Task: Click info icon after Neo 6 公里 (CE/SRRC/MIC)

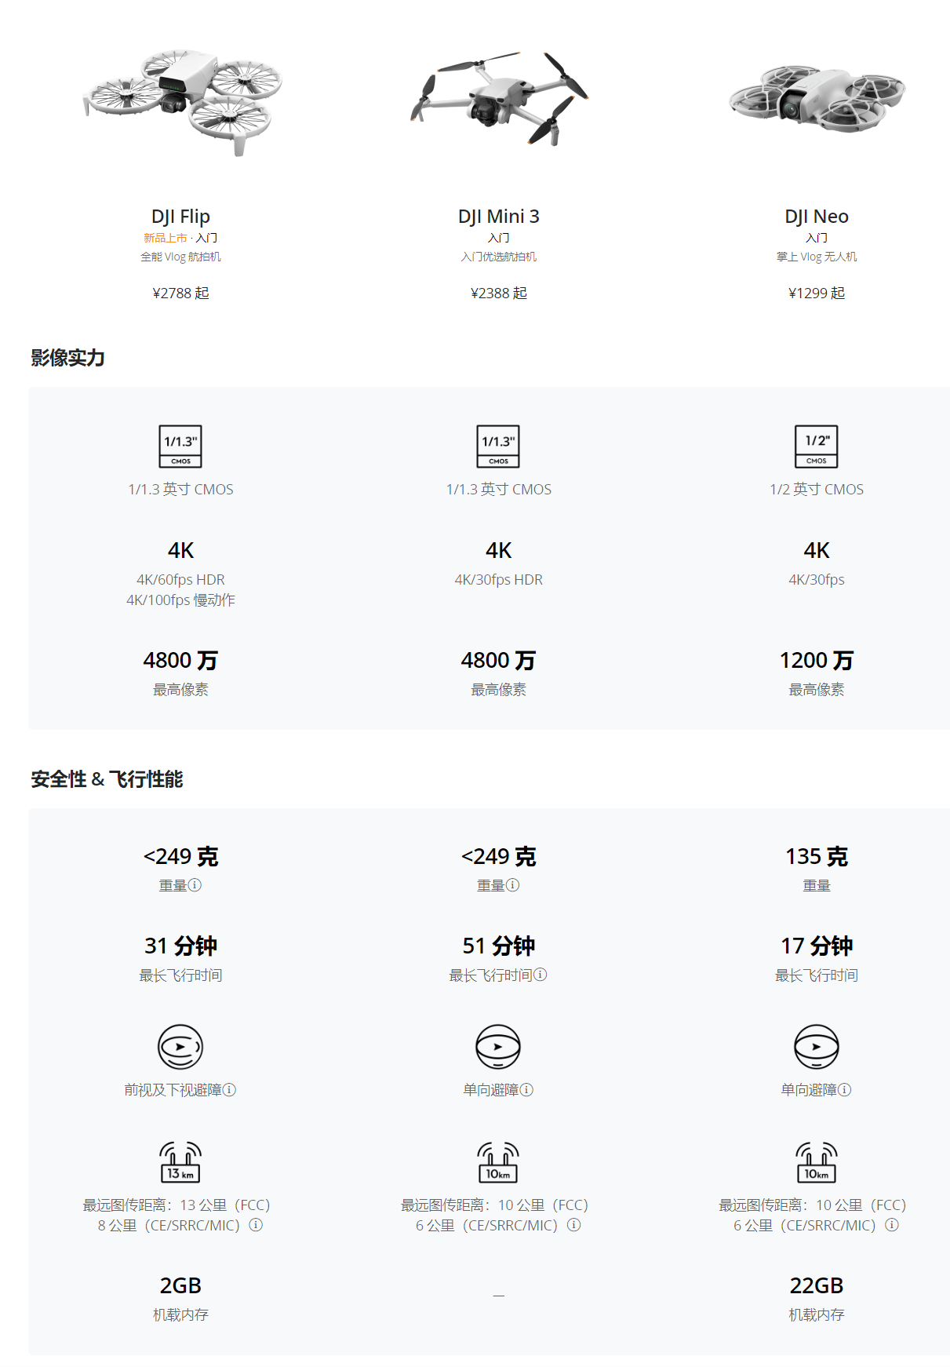Action: [892, 1225]
